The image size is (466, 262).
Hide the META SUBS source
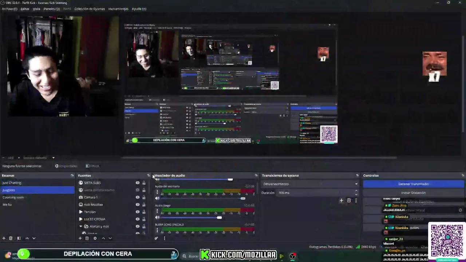(138, 183)
